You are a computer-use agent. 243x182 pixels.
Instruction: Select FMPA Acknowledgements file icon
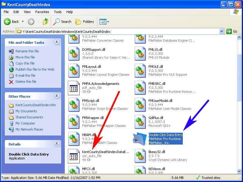click(74, 88)
